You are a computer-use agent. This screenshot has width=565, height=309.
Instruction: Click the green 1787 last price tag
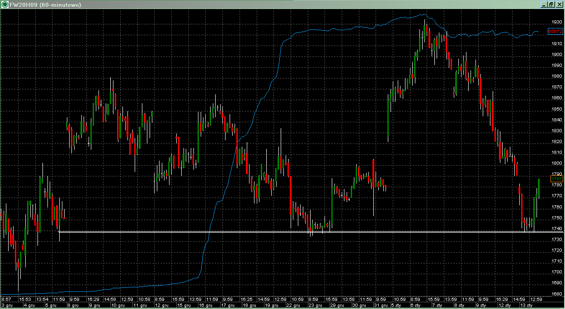[x=557, y=179]
